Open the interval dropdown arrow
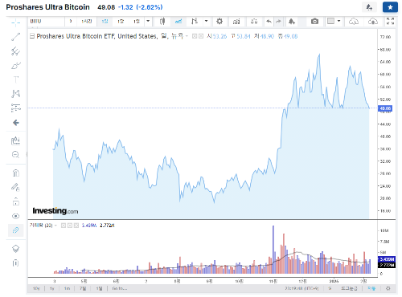This screenshot has height=297, width=402. [x=148, y=21]
